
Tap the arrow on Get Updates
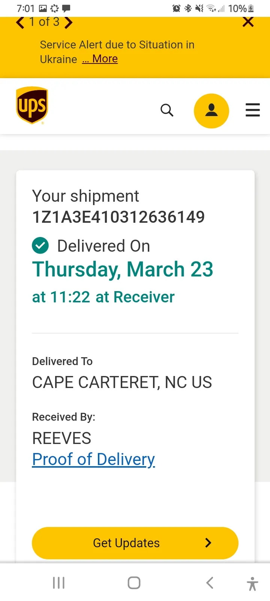click(208, 543)
